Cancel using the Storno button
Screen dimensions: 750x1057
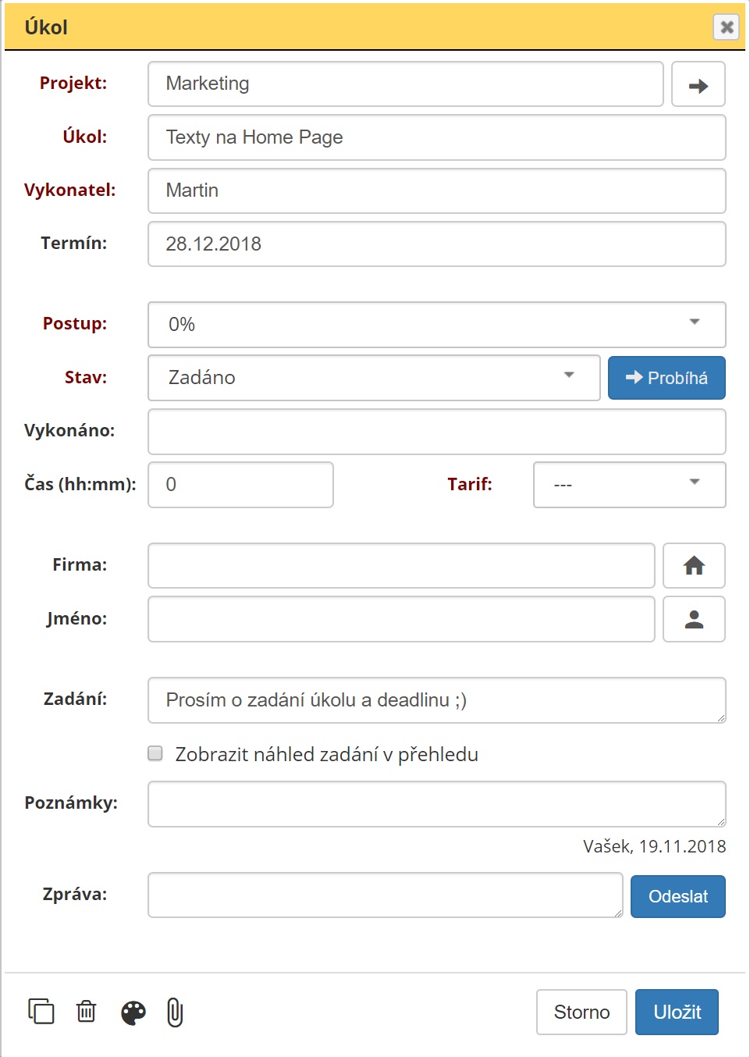coord(581,1012)
